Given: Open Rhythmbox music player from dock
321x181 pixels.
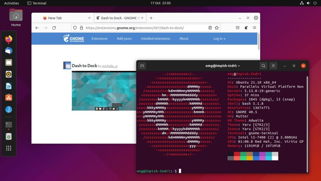Looking at the screenshot, I should click(8, 74).
